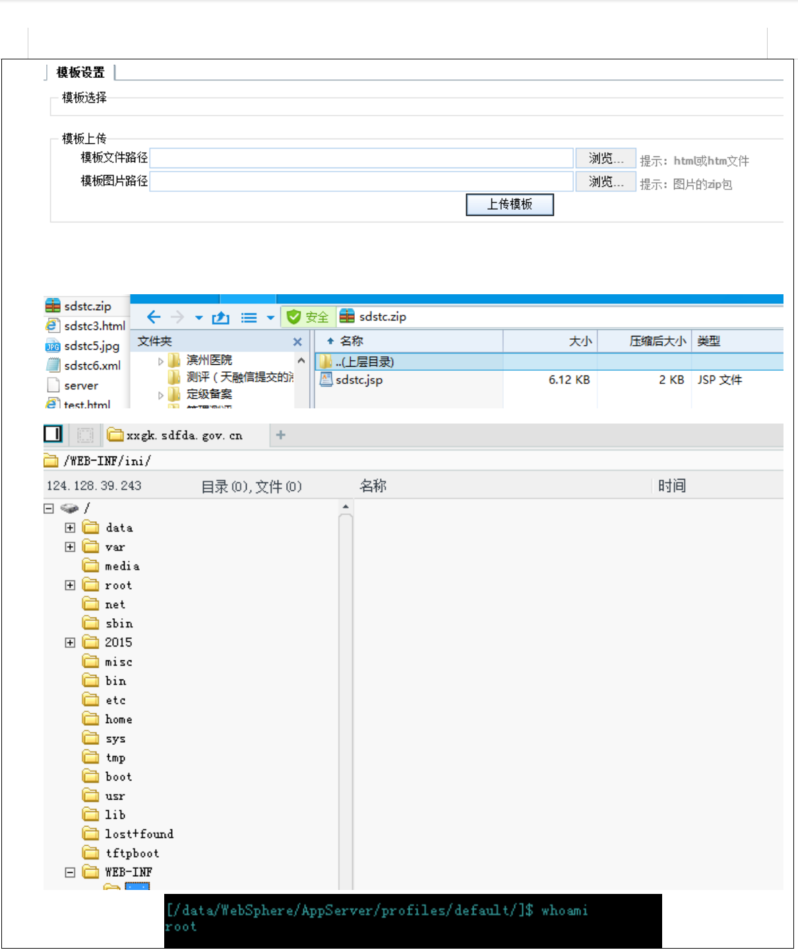Click the terminal whoami command line
The image size is (798, 950).
tap(377, 910)
